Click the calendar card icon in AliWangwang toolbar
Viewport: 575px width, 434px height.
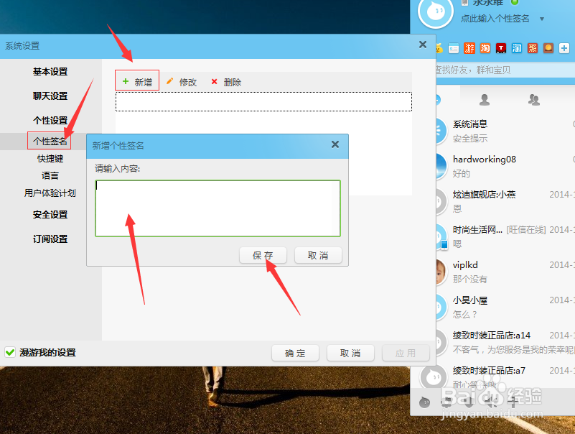coord(454,48)
